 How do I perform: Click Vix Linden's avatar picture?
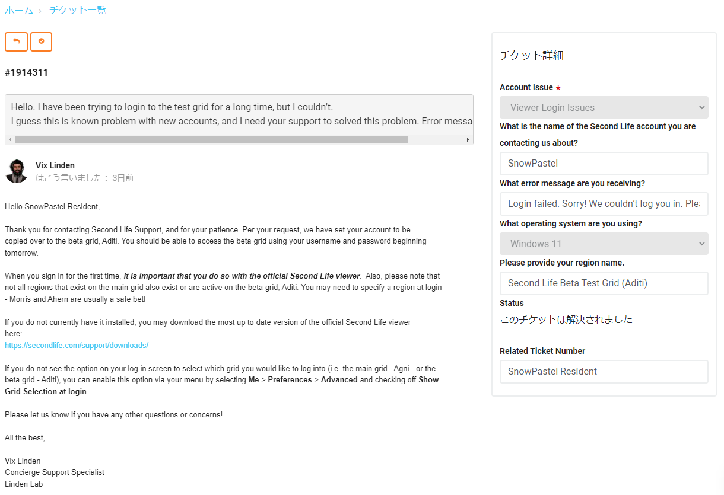17,171
